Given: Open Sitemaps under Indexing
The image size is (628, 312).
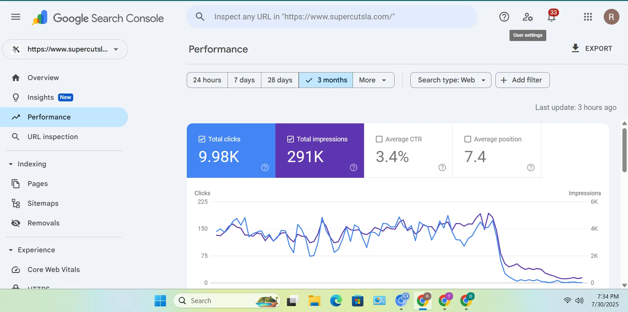Looking at the screenshot, I should click(x=64, y=203).
